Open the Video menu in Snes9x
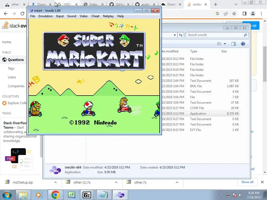This screenshot has height=200, width=267. [83, 16]
